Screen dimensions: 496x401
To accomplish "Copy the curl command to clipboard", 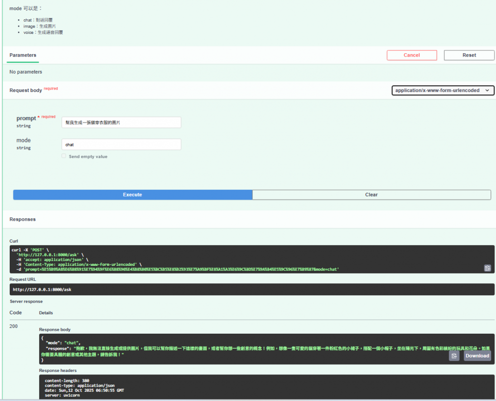I will [487, 268].
